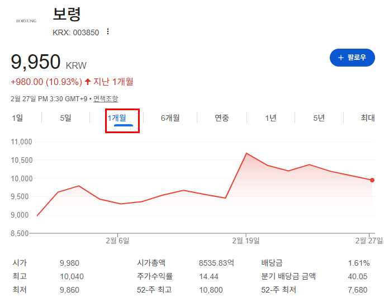Select the 5년 range tab
The image size is (384, 306).
point(319,118)
